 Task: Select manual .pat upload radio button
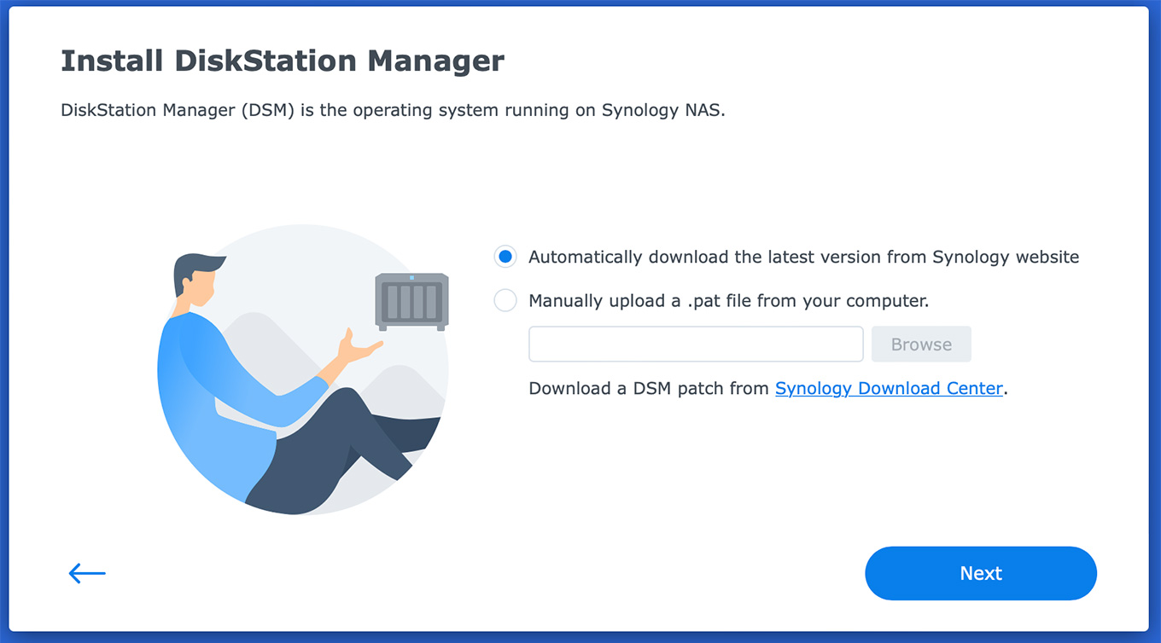tap(505, 300)
